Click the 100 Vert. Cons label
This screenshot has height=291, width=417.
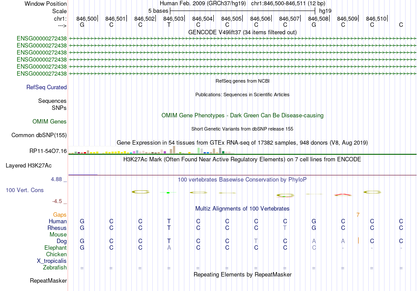coord(25,190)
